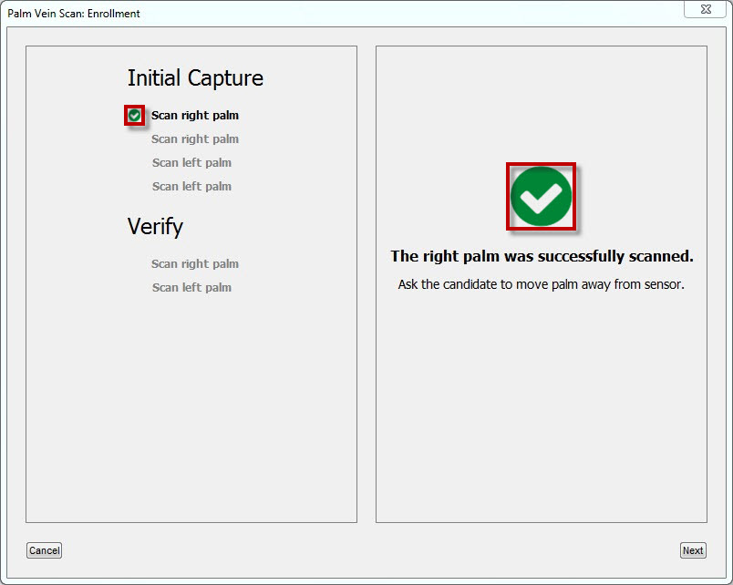Image resolution: width=733 pixels, height=585 pixels.
Task: Click the successfully scanned confirmation message
Action: (542, 257)
